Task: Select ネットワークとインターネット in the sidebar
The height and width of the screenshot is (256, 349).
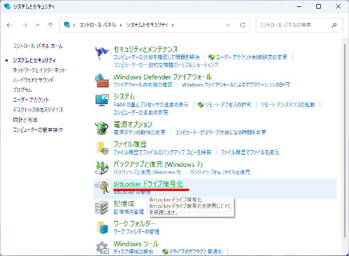Action: point(39,70)
